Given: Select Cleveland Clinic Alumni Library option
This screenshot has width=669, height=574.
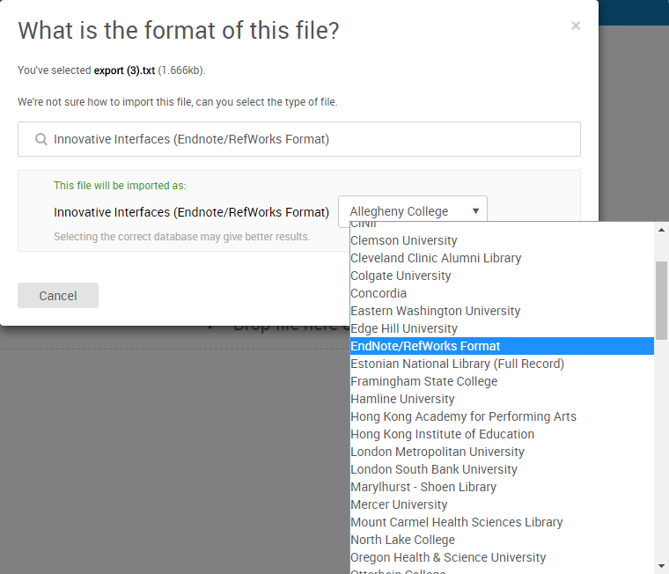Looking at the screenshot, I should 502,258.
